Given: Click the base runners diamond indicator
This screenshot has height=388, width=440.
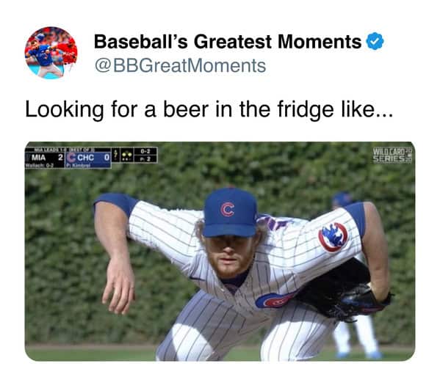Looking at the screenshot, I should (x=128, y=155).
